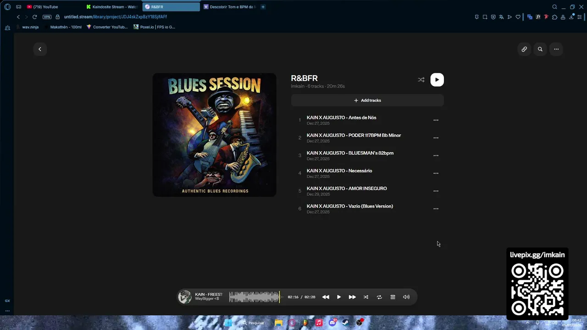Go back using the library back arrow
Screen dimensions: 587x330
point(40,49)
